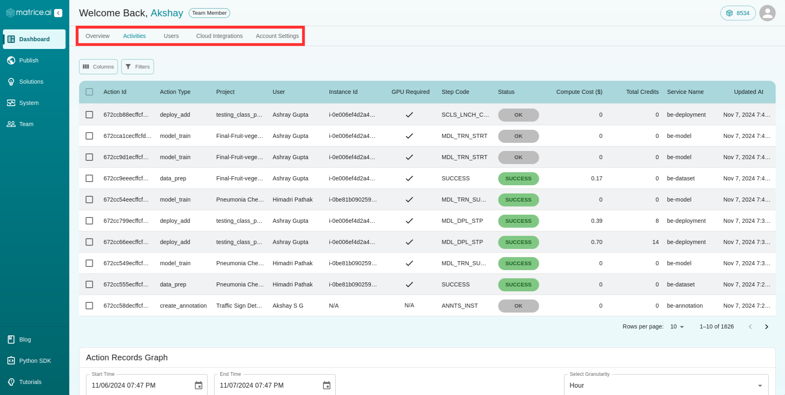Viewport: 785px width, 395px height.
Task: Click 'Akshay S G' user cell
Action: point(288,306)
